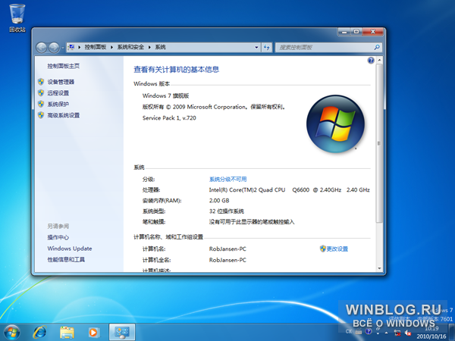455x341 pixels.
Task: Open 系统保护 in the sidebar
Action: [58, 104]
